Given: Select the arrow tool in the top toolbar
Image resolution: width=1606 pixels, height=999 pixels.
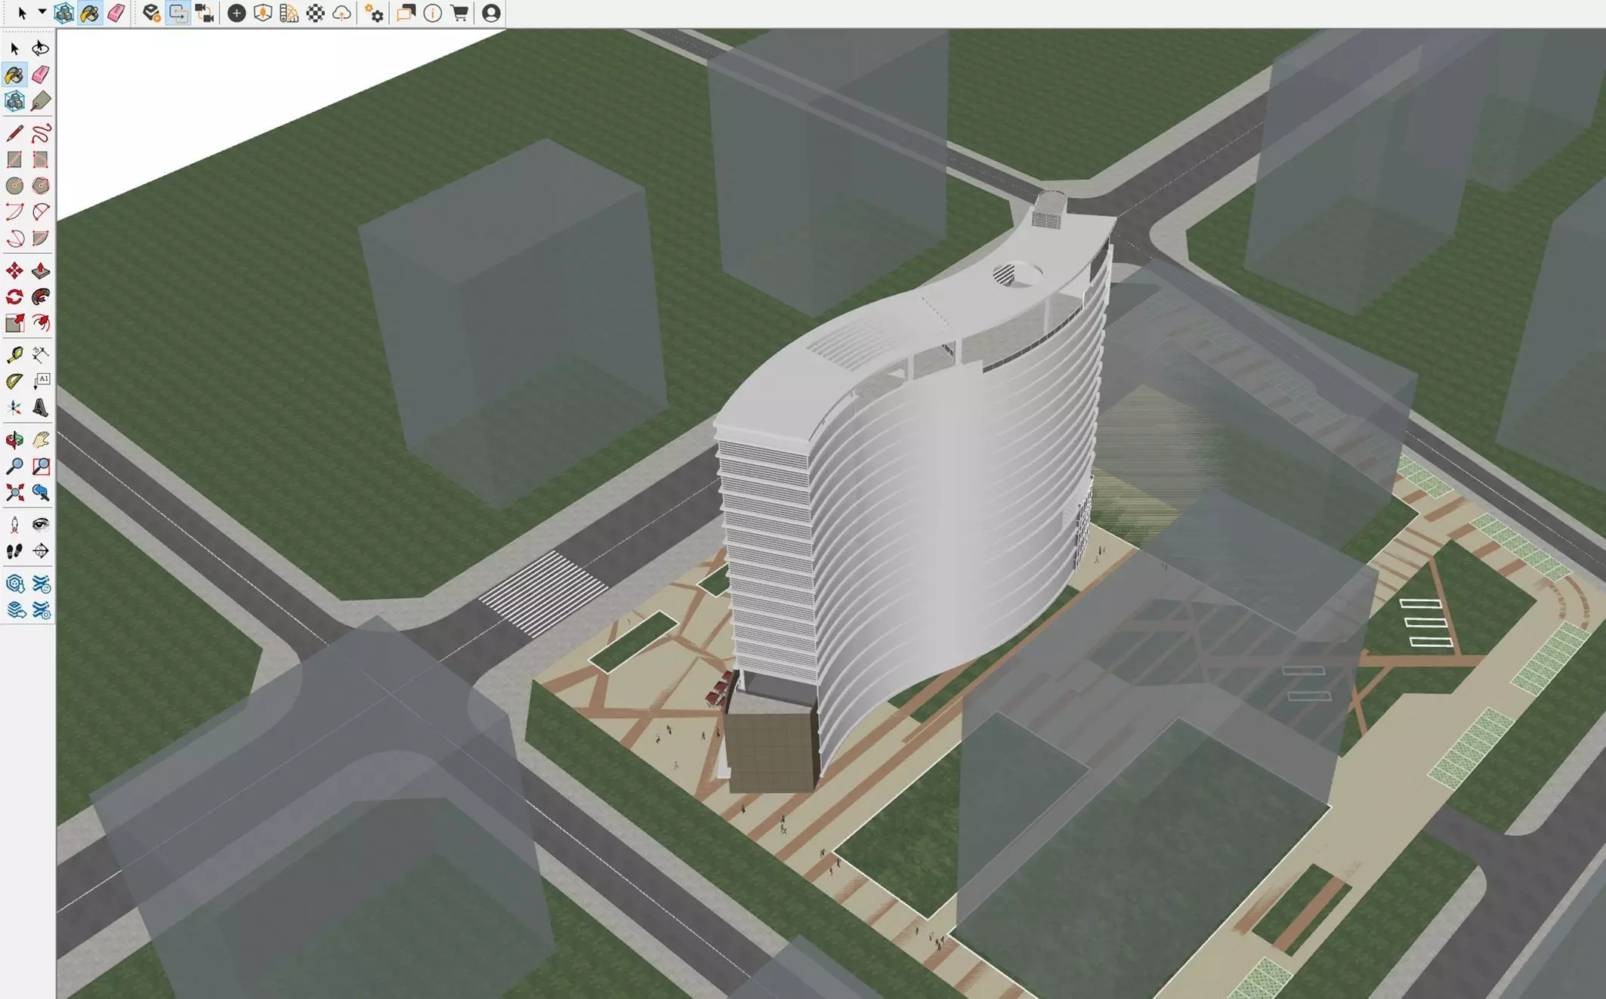Looking at the screenshot, I should click(x=22, y=13).
